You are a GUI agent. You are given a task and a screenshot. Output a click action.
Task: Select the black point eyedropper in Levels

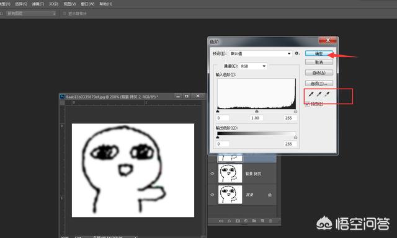point(311,94)
